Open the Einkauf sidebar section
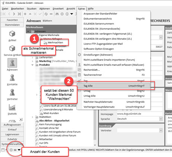This screenshot has width=172, height=157. pos(12,129)
